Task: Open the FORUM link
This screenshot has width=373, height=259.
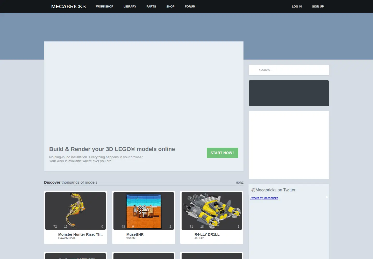Action: pos(190,6)
